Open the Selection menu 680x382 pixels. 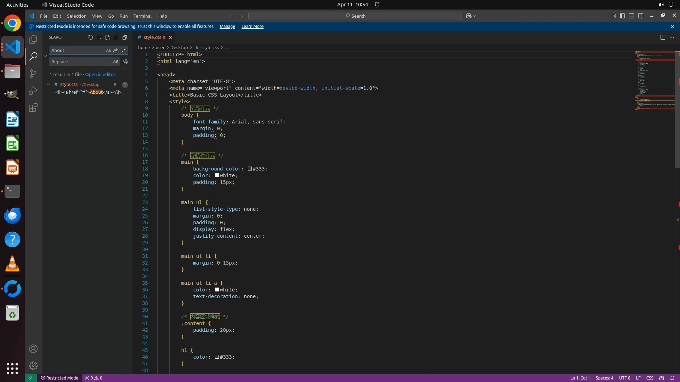76,16
